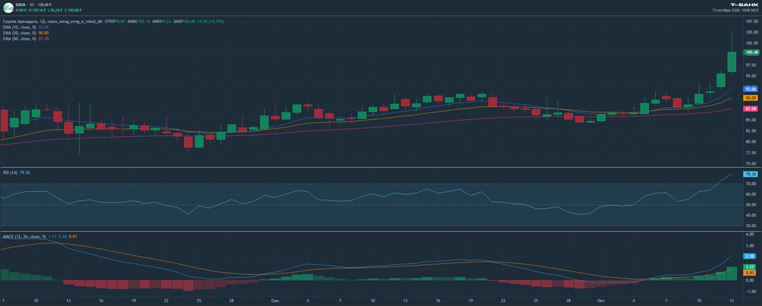Select the EMA (50, close, 0) indicator label
Screen dimensions: 762x306
20,39
